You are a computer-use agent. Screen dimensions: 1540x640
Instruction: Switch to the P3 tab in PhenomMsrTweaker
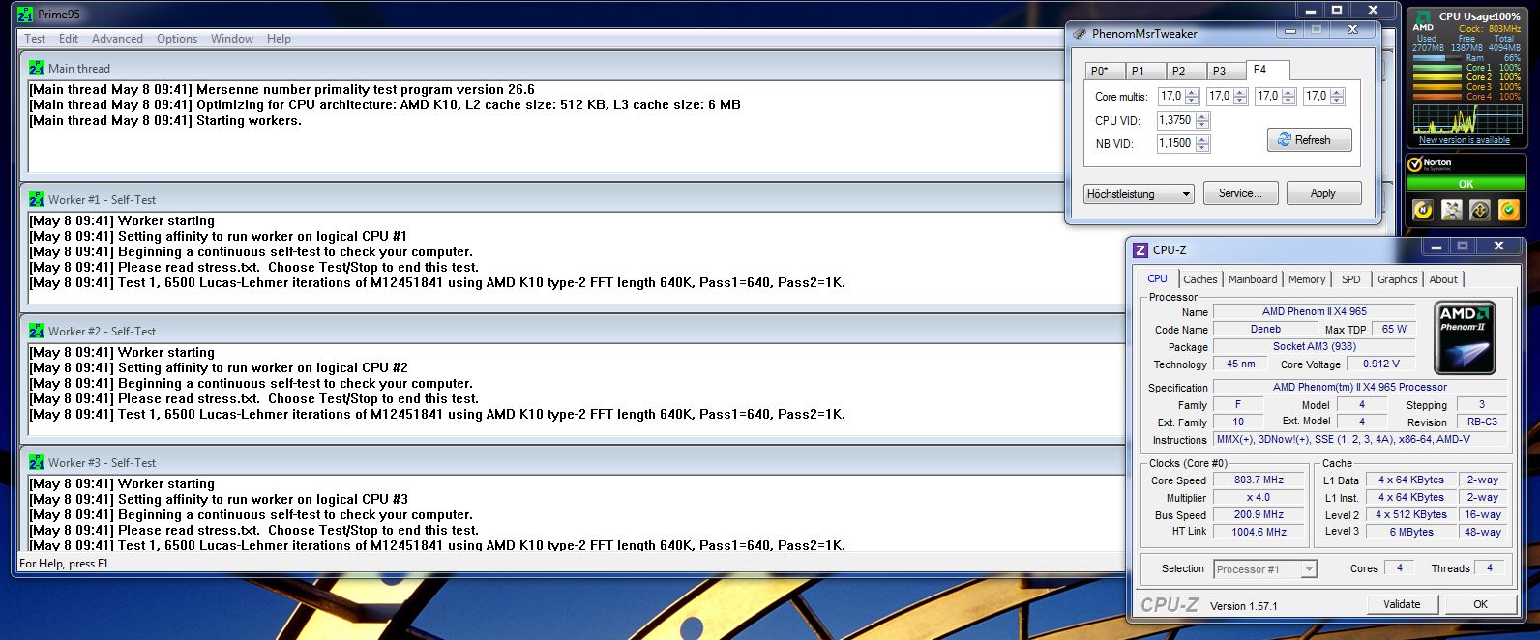click(x=1226, y=71)
